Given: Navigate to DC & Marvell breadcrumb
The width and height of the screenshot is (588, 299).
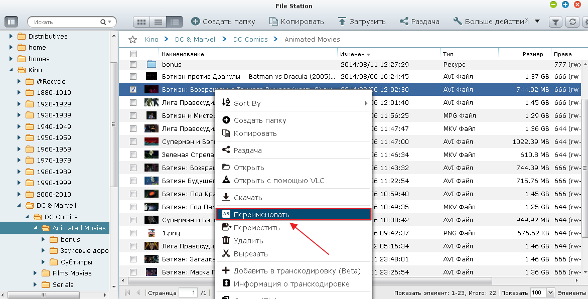Looking at the screenshot, I should tap(196, 40).
